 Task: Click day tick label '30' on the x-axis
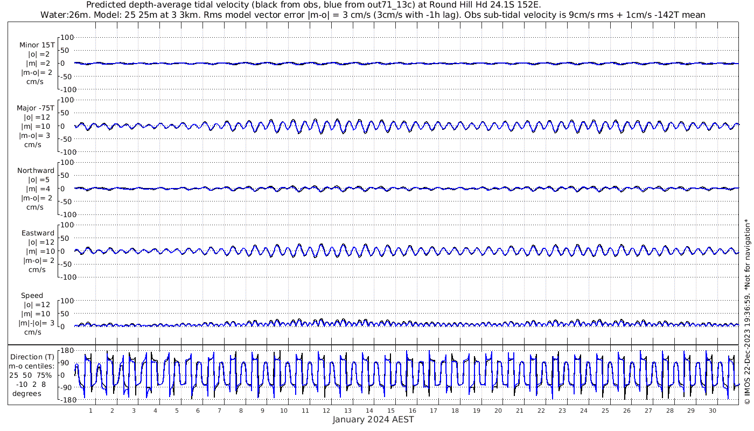point(713,411)
